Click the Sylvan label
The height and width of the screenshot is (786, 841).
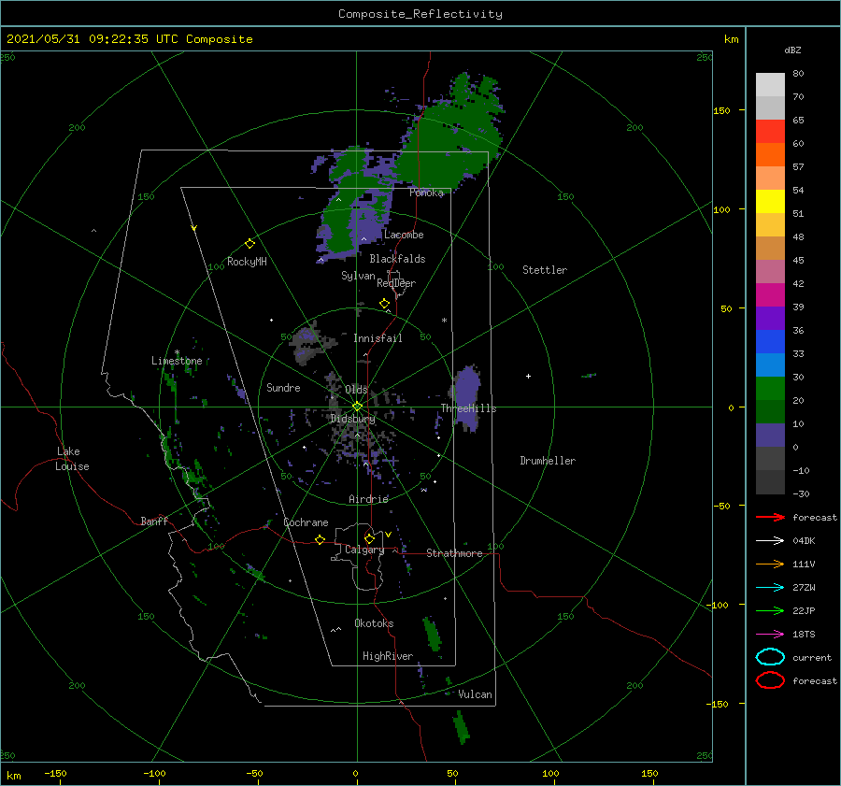coord(358,276)
